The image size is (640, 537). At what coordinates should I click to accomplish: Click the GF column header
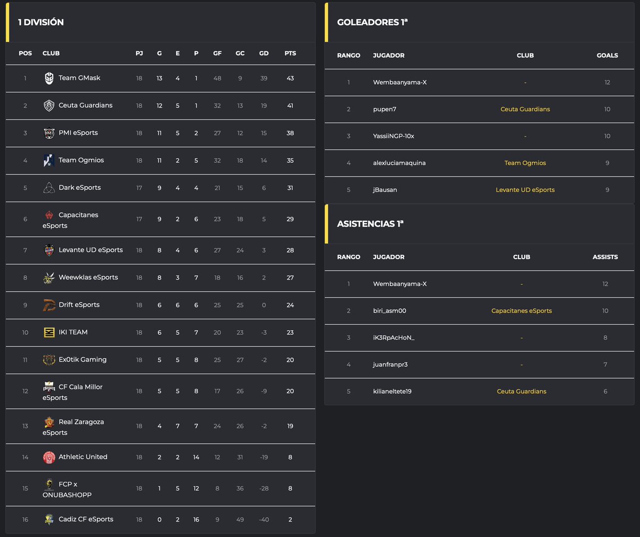(x=217, y=53)
